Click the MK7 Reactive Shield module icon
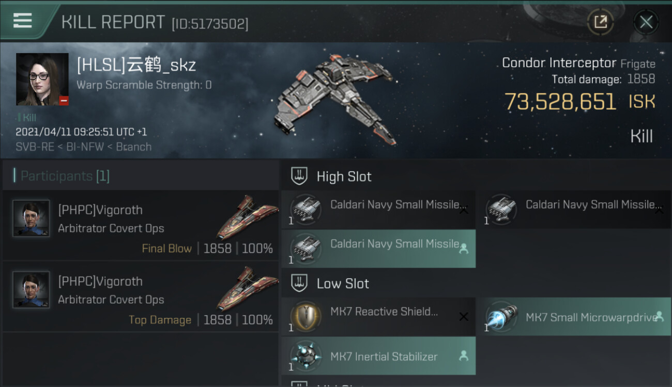The width and height of the screenshot is (672, 387). point(306,316)
